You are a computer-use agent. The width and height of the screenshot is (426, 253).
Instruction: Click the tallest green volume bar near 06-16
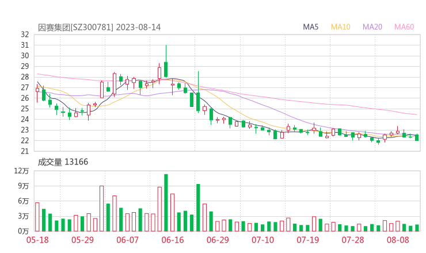166,203
